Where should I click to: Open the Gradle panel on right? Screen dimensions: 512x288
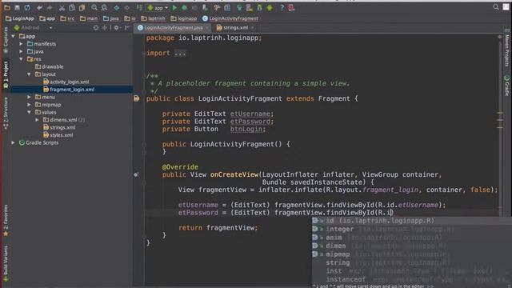506,86
